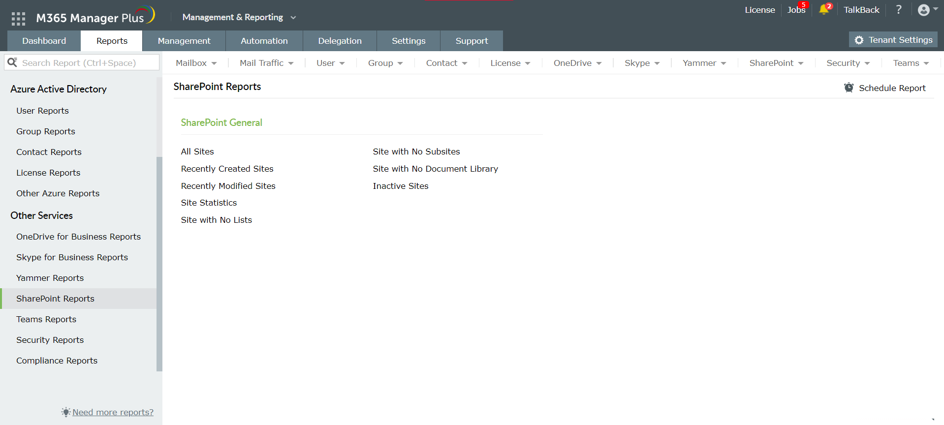Open the app launcher grid icon

click(18, 19)
